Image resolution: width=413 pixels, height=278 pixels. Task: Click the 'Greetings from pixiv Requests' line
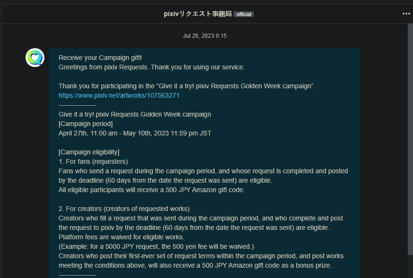pyautogui.click(x=152, y=67)
